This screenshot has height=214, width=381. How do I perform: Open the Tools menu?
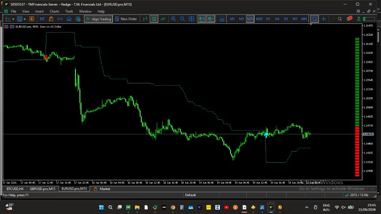[x=69, y=11]
